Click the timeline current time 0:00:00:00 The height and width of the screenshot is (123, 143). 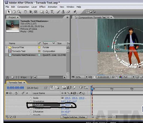coord(15,88)
